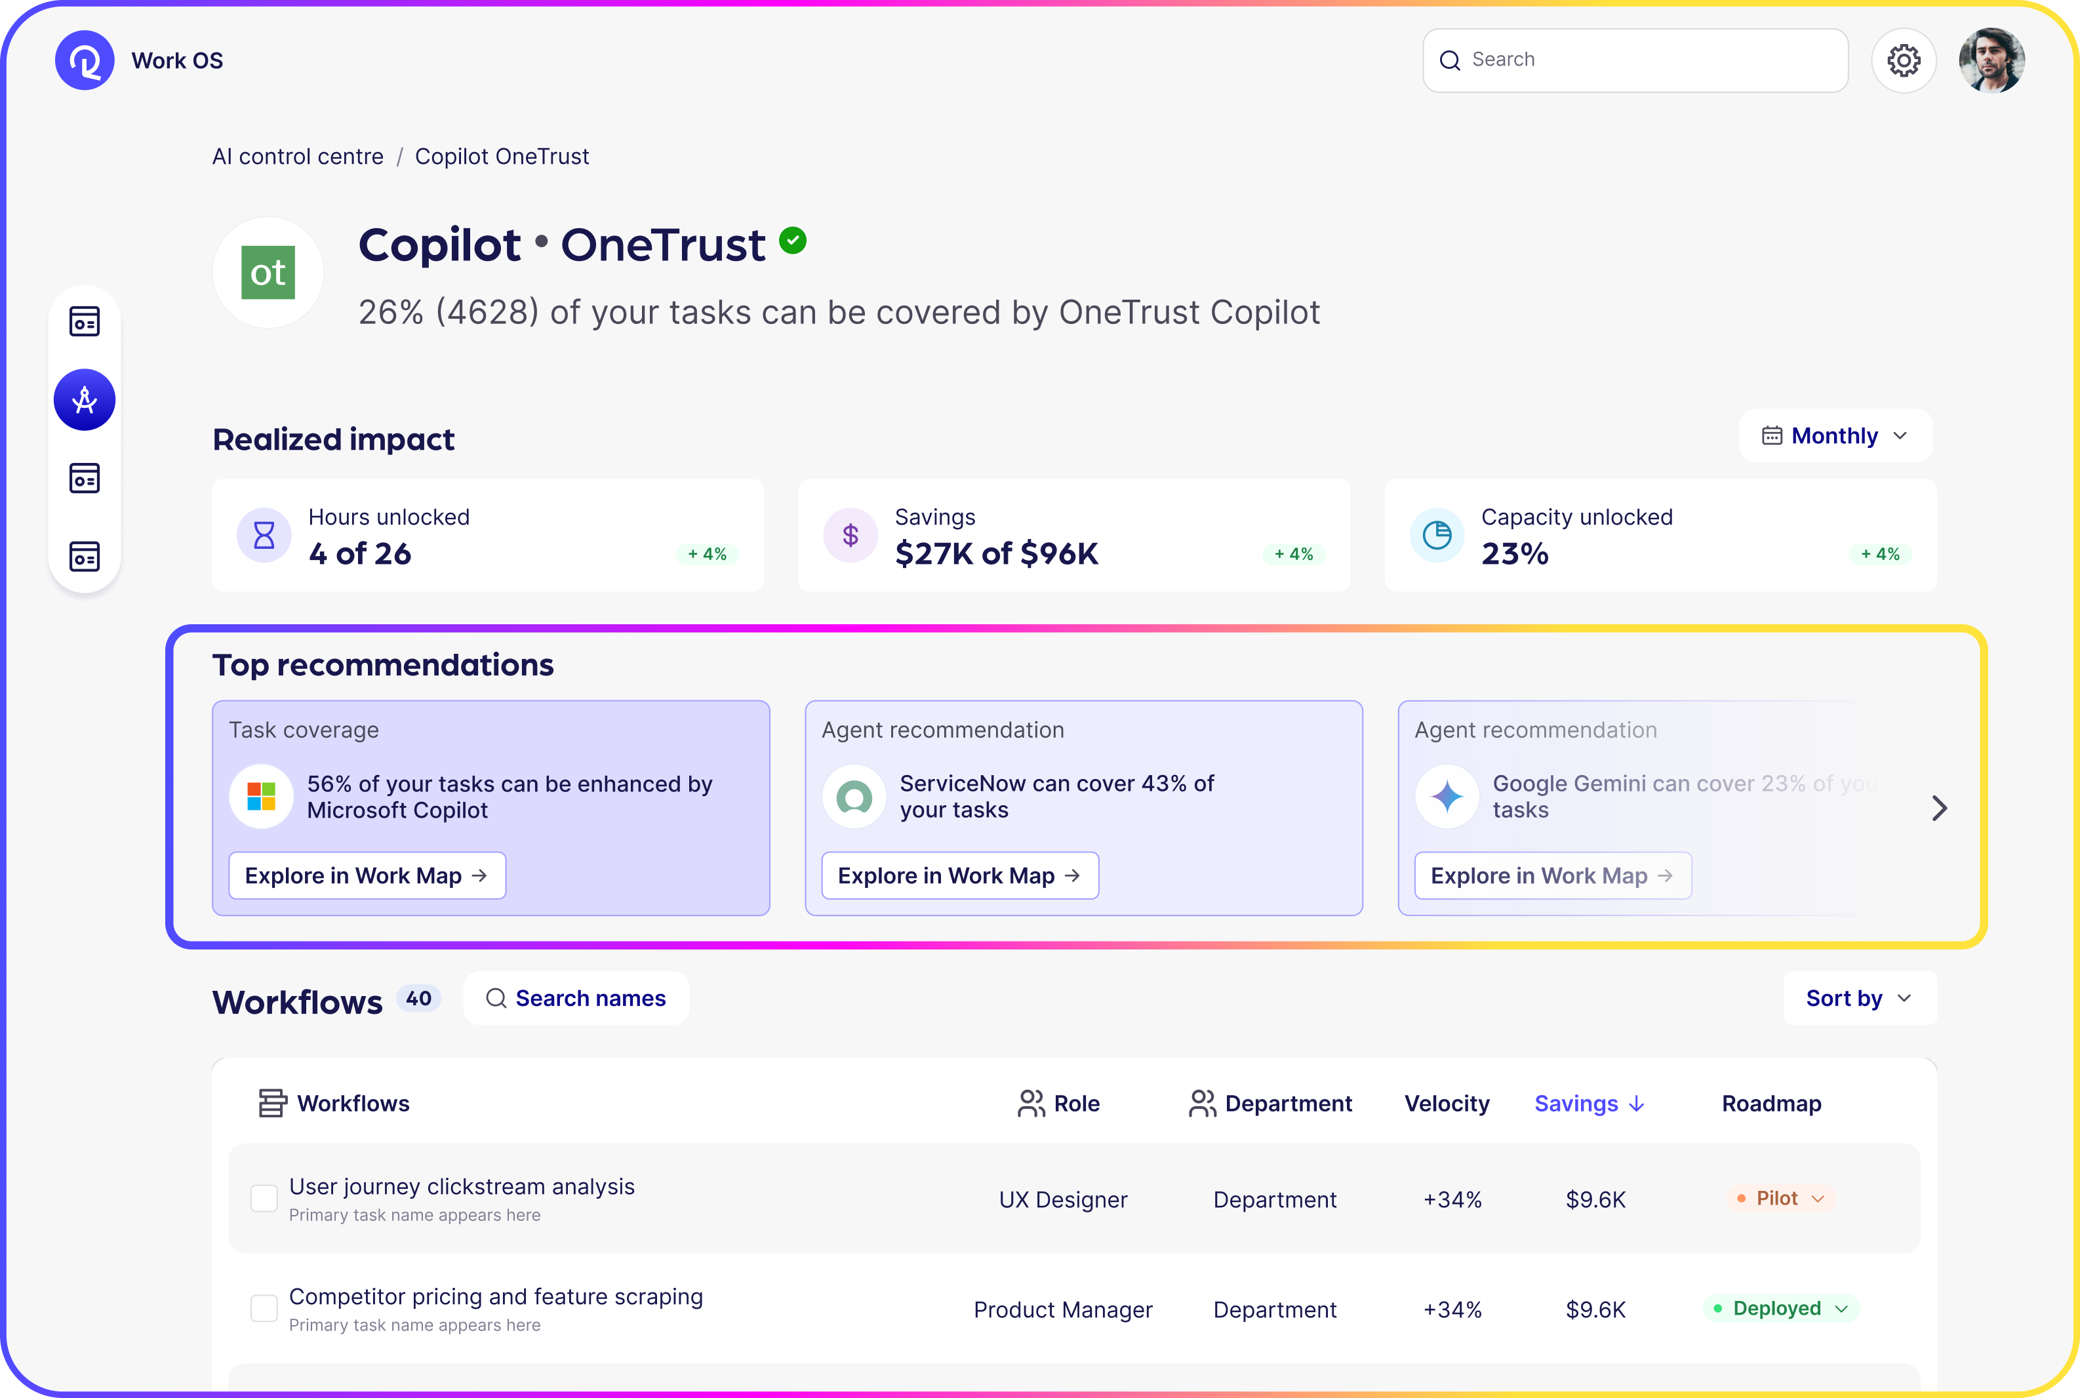
Task: Click the Product Manager role cell
Action: click(1063, 1309)
